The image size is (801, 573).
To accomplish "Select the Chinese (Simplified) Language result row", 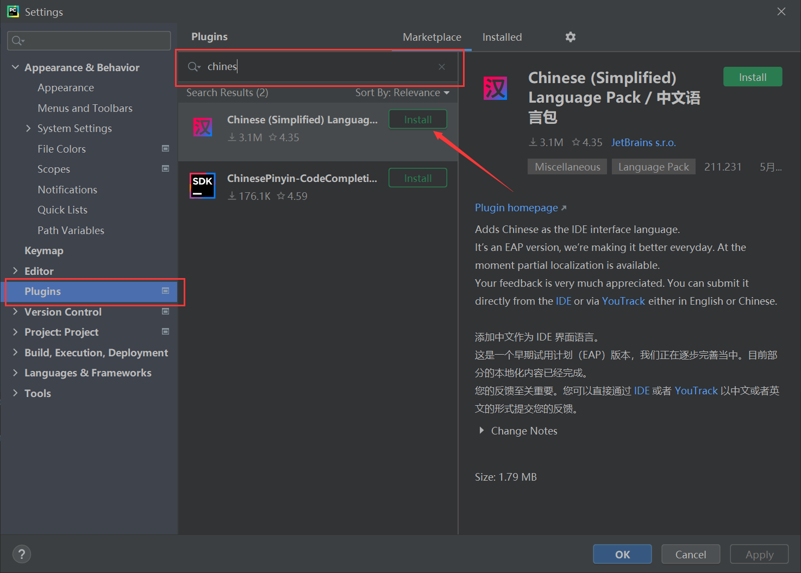I will (318, 131).
